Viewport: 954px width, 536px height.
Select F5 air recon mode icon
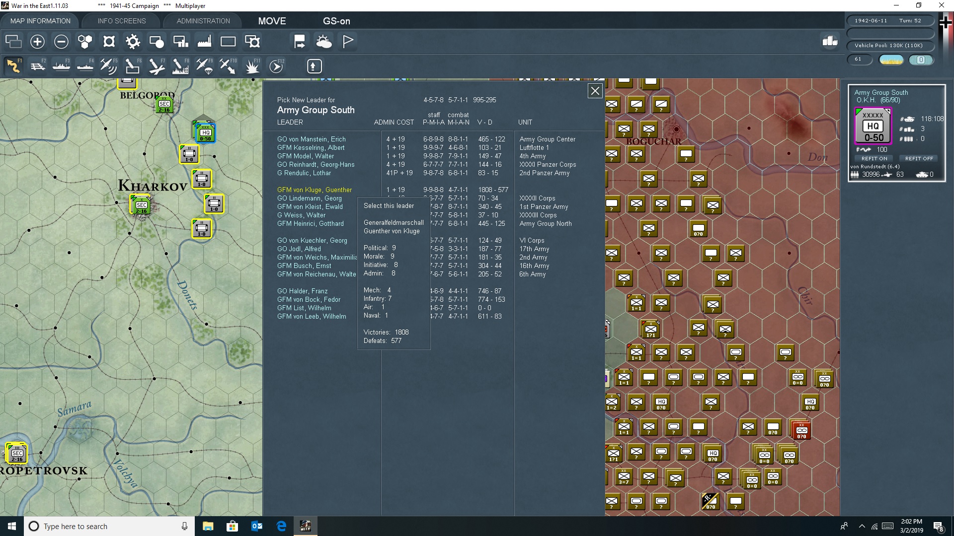pos(109,66)
